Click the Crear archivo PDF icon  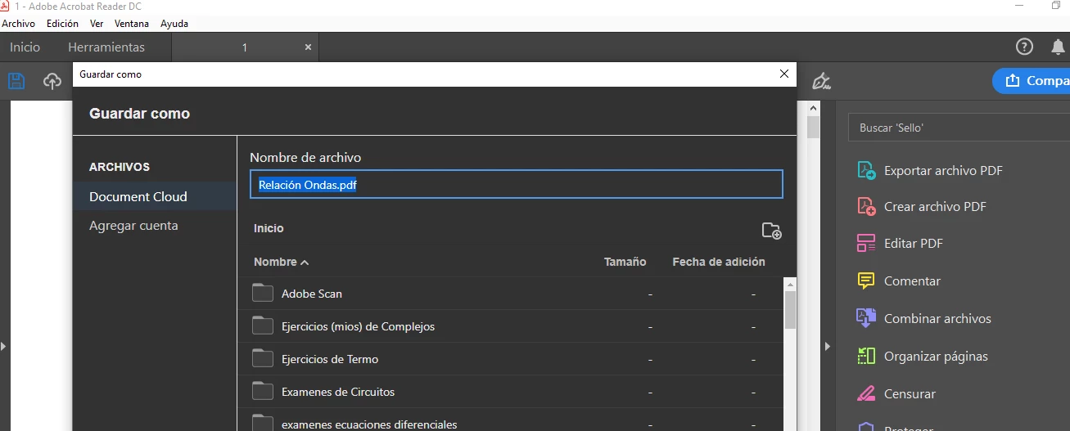(x=866, y=206)
